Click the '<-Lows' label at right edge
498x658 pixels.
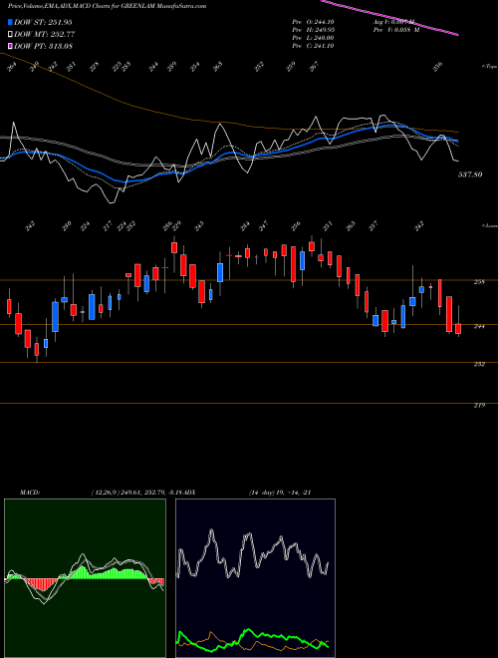pos(489,226)
